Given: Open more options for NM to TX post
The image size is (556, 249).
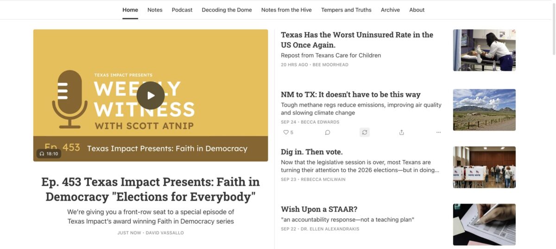Looking at the screenshot, I should (x=438, y=132).
